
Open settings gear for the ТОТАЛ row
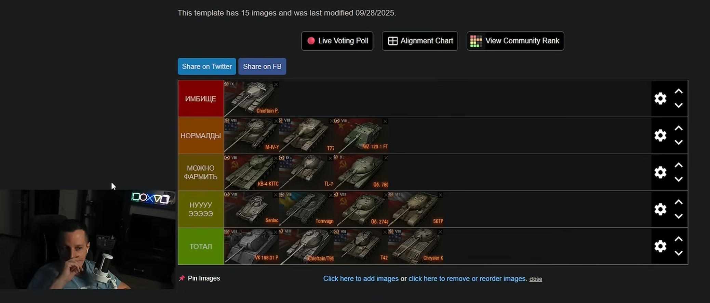pyautogui.click(x=660, y=246)
